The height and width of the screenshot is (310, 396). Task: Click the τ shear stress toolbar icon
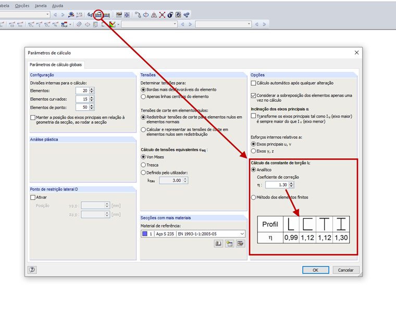(39, 24)
